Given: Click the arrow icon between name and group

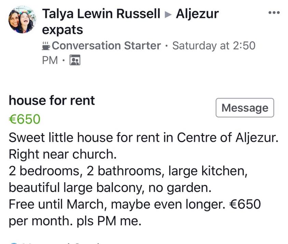Looking at the screenshot, I should click(x=169, y=14).
